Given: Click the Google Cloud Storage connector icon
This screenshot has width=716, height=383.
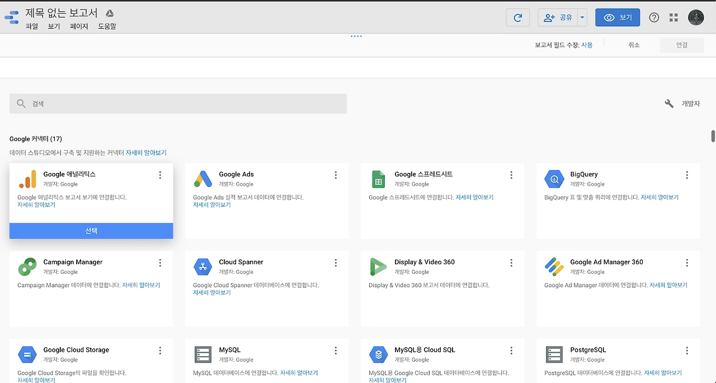Looking at the screenshot, I should click(x=27, y=354).
